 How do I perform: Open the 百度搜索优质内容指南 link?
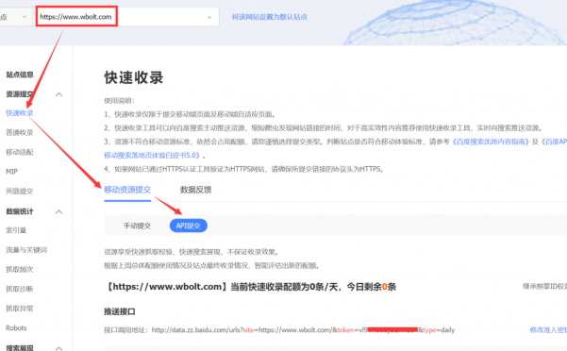click(491, 142)
